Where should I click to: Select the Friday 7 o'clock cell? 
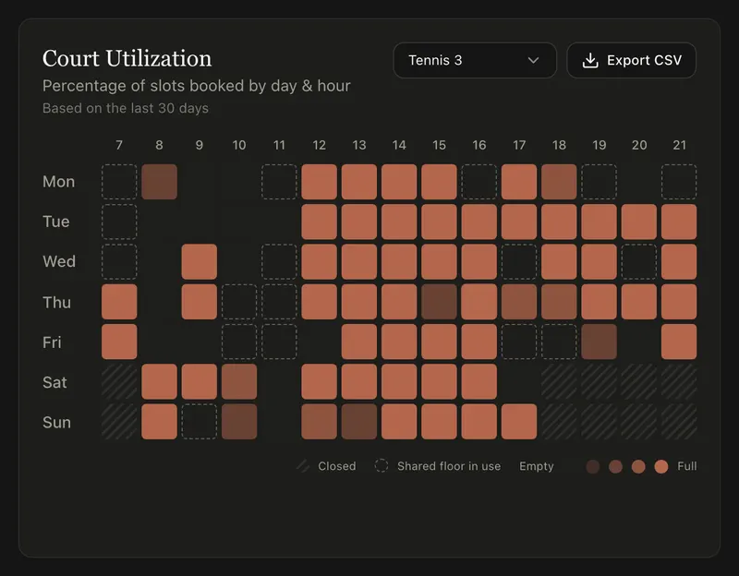[x=119, y=342]
